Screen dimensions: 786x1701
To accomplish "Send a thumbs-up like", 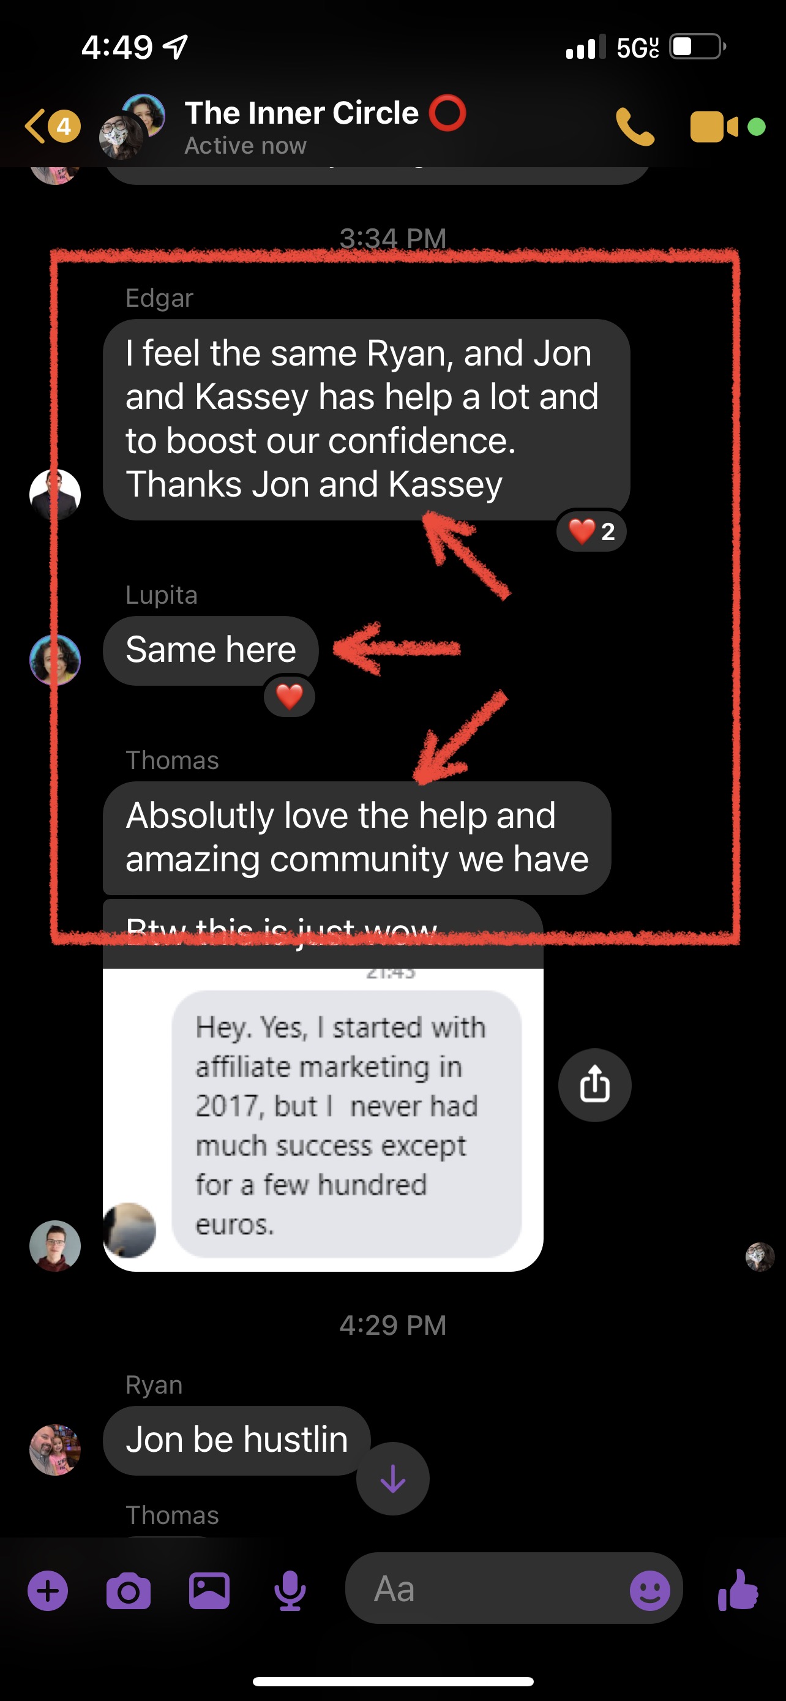I will tap(738, 1590).
